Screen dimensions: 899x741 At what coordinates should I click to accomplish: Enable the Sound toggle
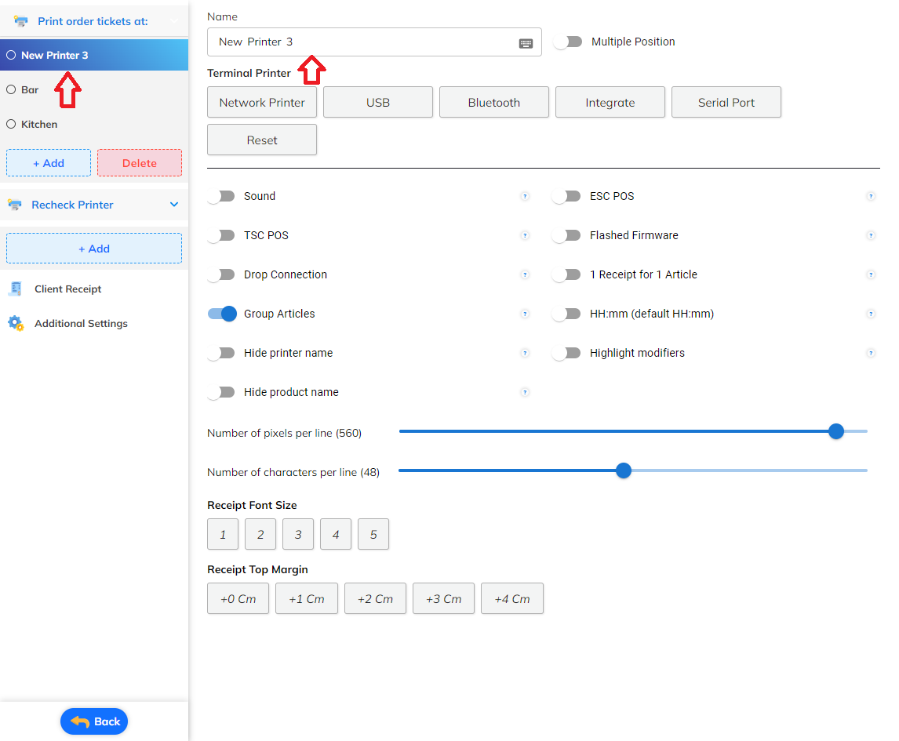(221, 196)
